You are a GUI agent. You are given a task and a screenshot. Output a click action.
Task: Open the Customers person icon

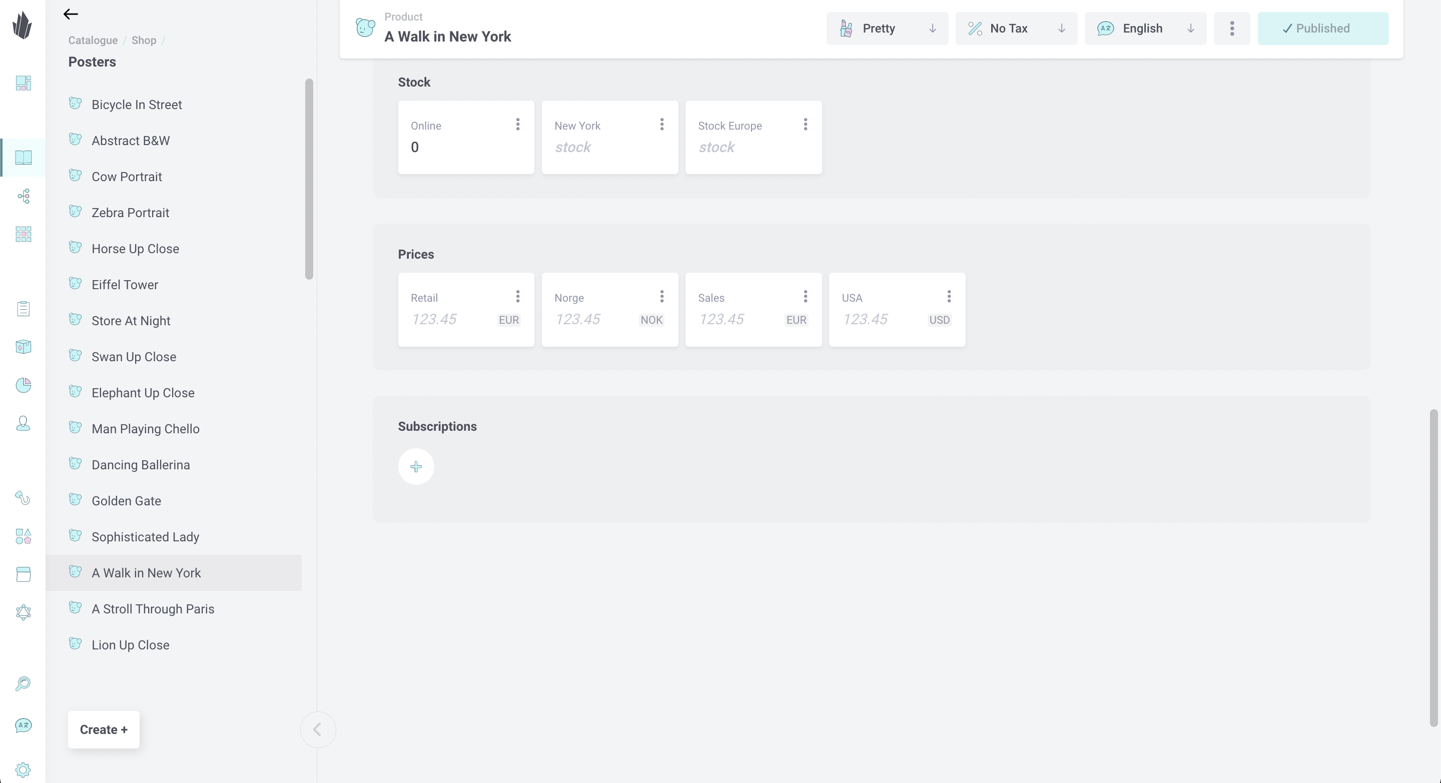pos(23,423)
